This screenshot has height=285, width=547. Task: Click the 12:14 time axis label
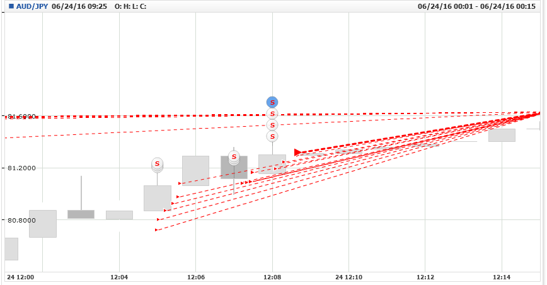(x=502, y=277)
